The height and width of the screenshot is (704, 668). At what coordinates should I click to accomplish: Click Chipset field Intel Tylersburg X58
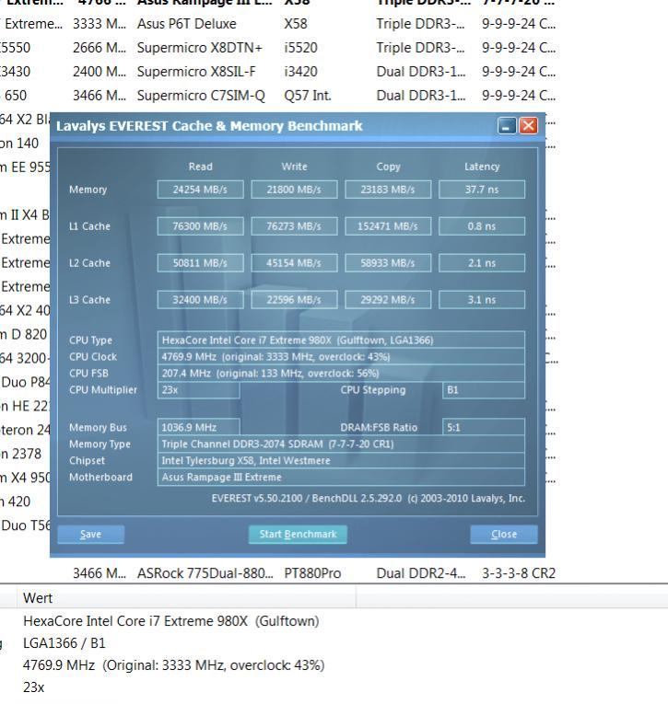pos(341,461)
